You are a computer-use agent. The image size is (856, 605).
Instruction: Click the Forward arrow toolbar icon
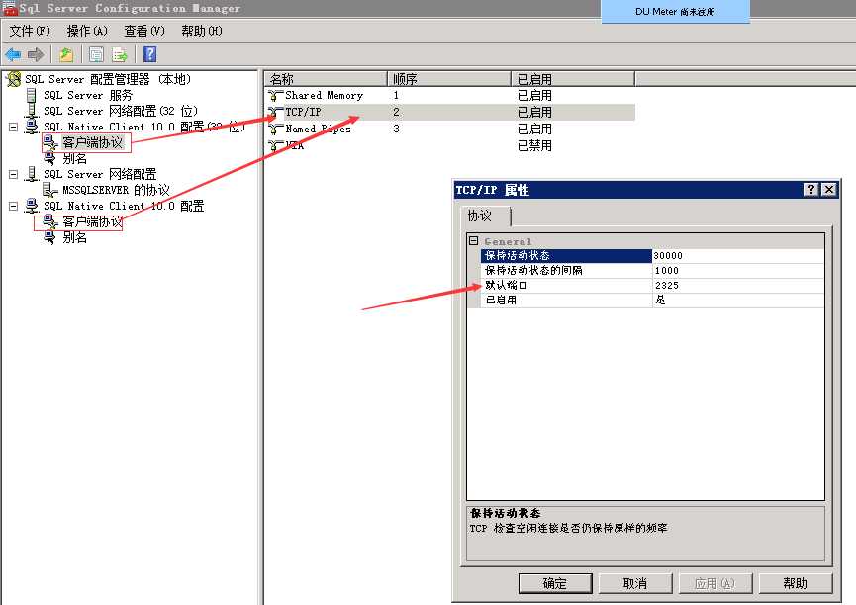coord(36,54)
